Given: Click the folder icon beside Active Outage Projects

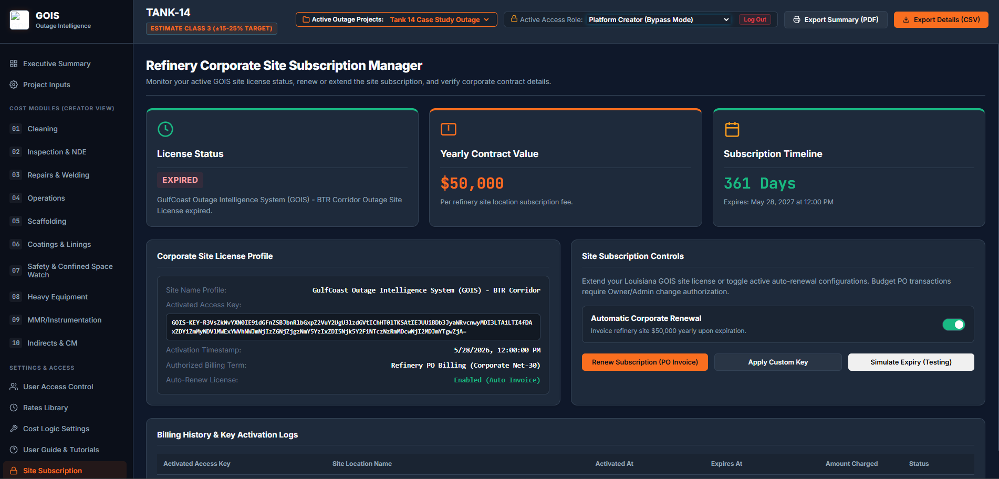Looking at the screenshot, I should (306, 19).
